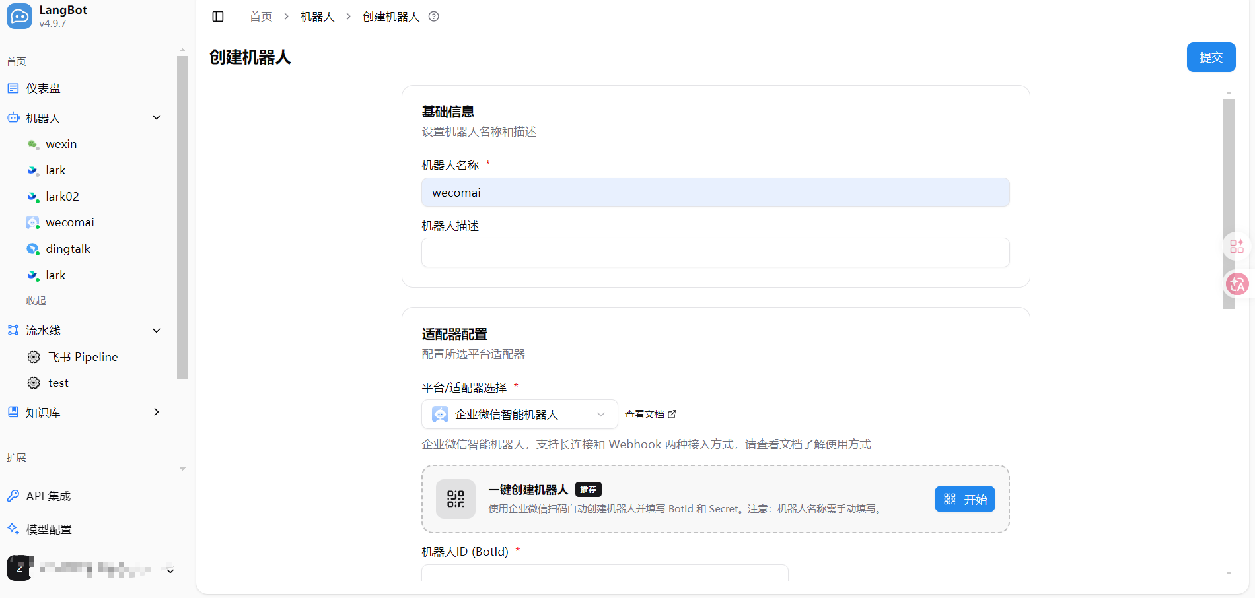
Task: Select the dingtalk bot icon
Action: click(x=33, y=249)
